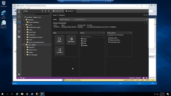Screen dimensions: 171x96
Task: Click the smiley feedback icon in status bar
Action: point(144,78)
